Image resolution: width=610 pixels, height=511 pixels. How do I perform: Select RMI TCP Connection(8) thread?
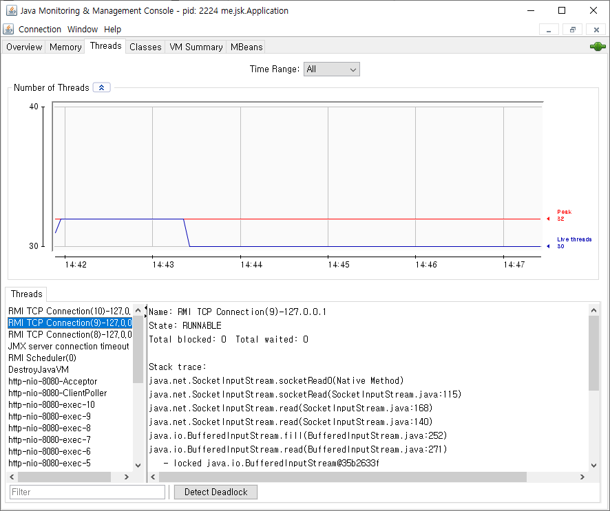(70, 334)
